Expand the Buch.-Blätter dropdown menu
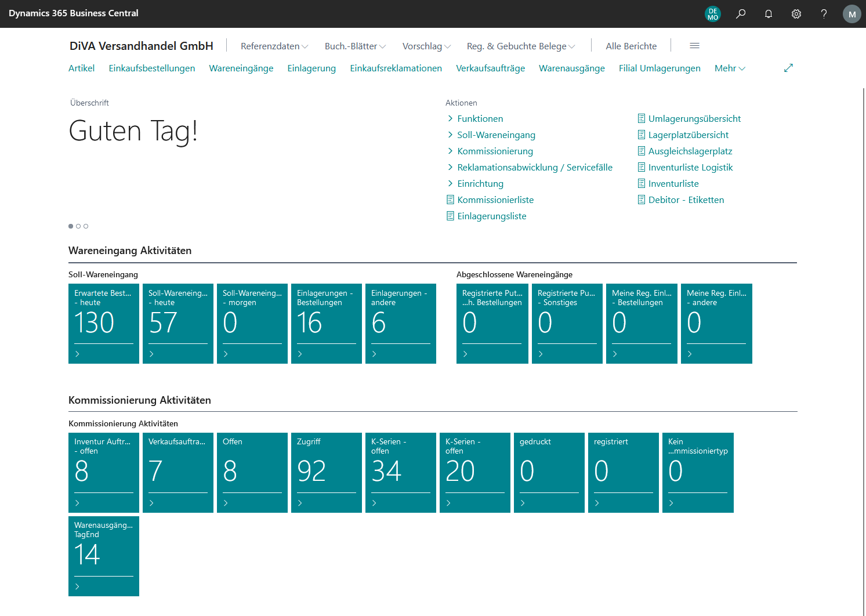The image size is (866, 616). point(355,46)
